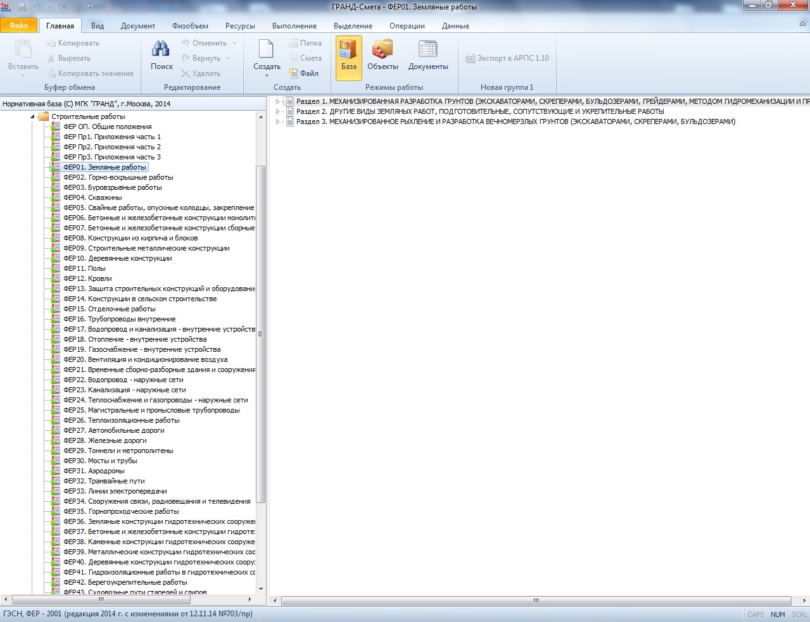Select ФЕР33. Линии электропередачи
This screenshot has width=810, height=622.
point(115,491)
